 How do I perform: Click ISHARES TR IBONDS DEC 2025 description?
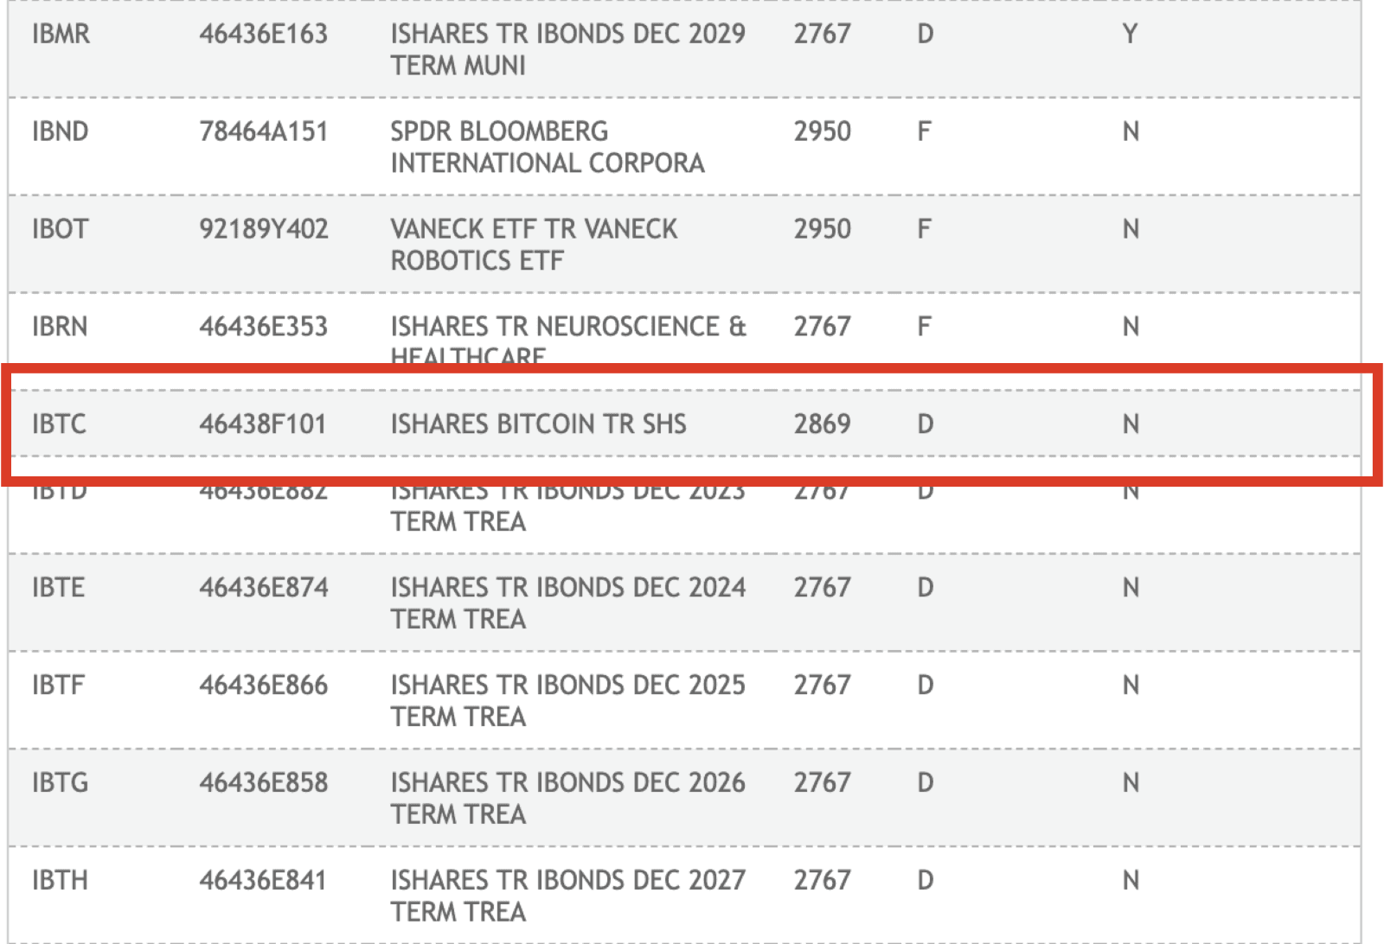(567, 701)
